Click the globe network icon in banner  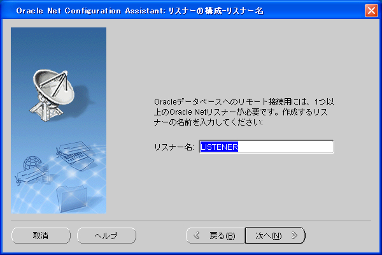pyautogui.click(x=32, y=161)
